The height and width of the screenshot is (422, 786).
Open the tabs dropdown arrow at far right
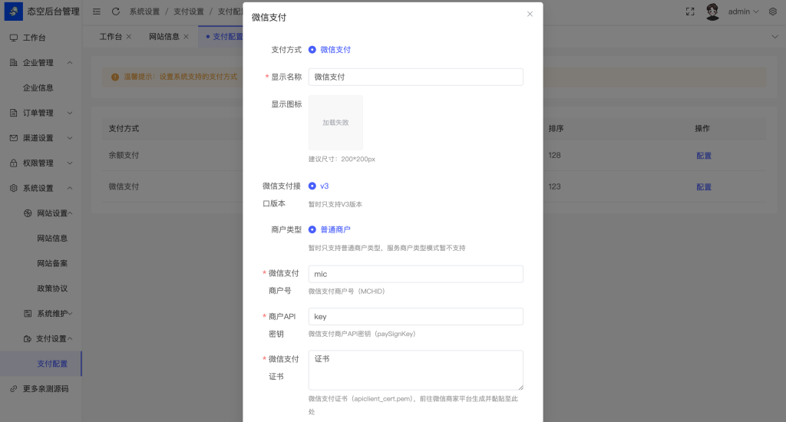(x=774, y=37)
